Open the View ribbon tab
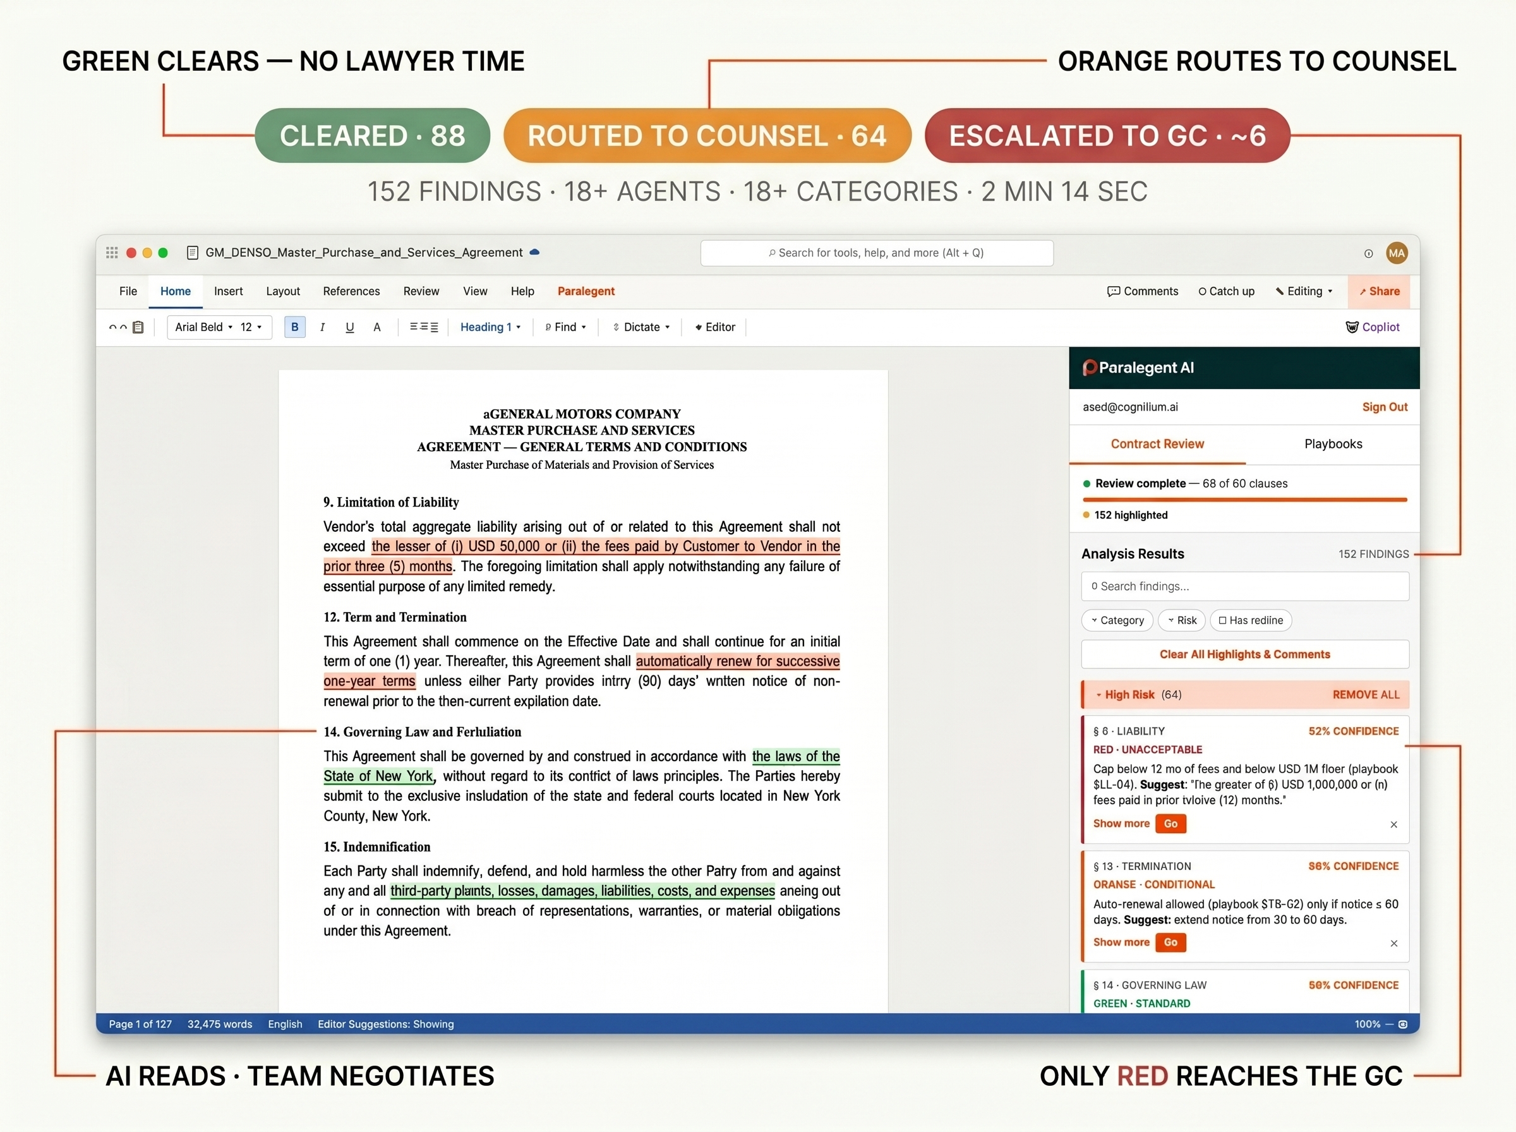Screen dimensions: 1516x1132 tap(475, 291)
